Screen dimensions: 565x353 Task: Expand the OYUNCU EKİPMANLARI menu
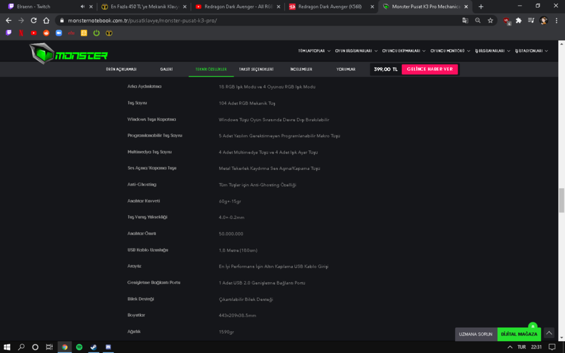point(404,51)
